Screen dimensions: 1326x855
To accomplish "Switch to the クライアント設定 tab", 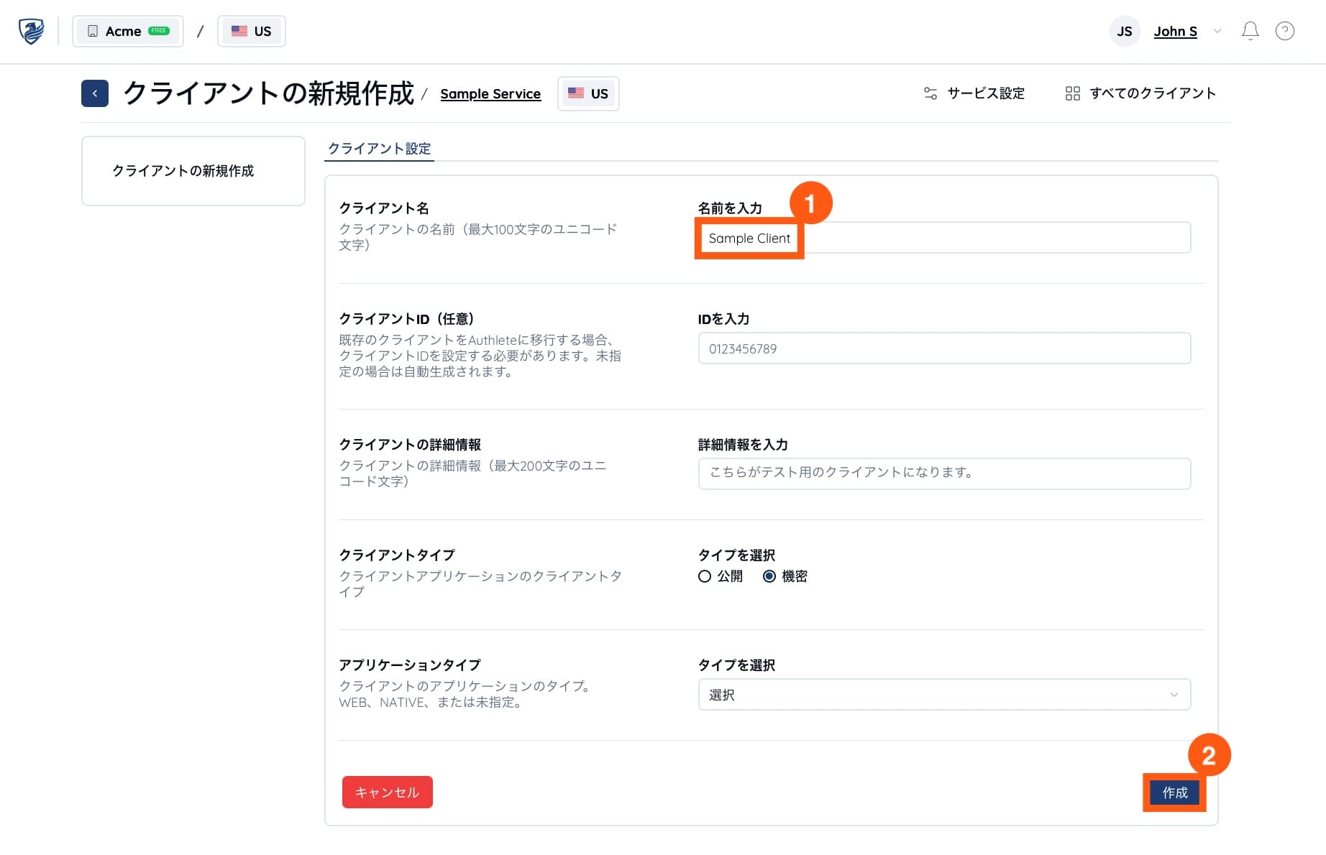I will click(379, 148).
